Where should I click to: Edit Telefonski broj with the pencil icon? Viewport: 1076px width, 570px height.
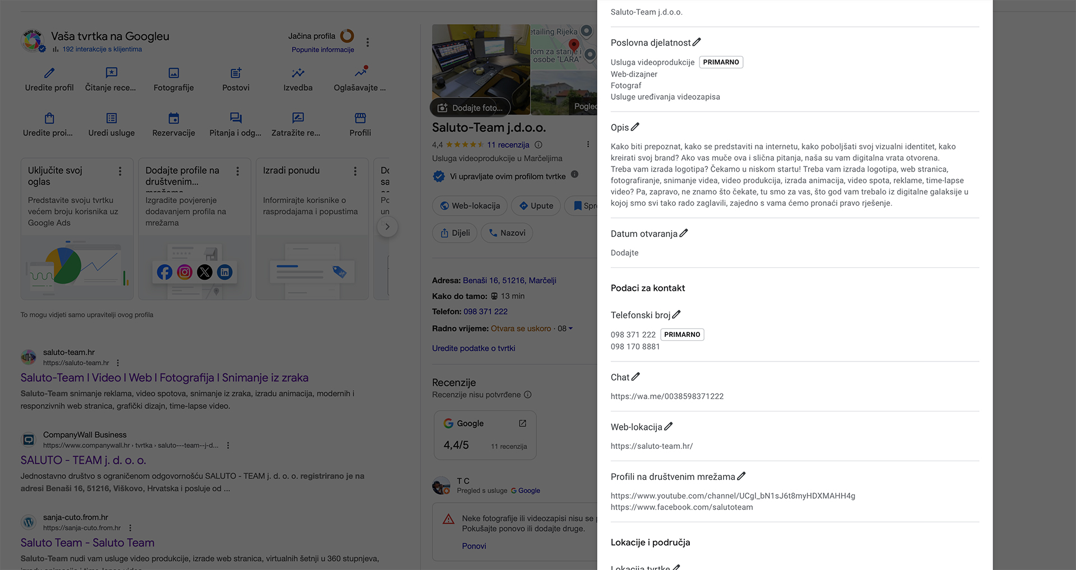pos(676,315)
